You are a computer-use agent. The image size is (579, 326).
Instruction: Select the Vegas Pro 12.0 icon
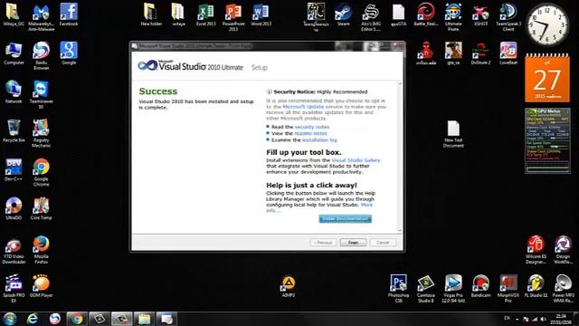(x=453, y=288)
